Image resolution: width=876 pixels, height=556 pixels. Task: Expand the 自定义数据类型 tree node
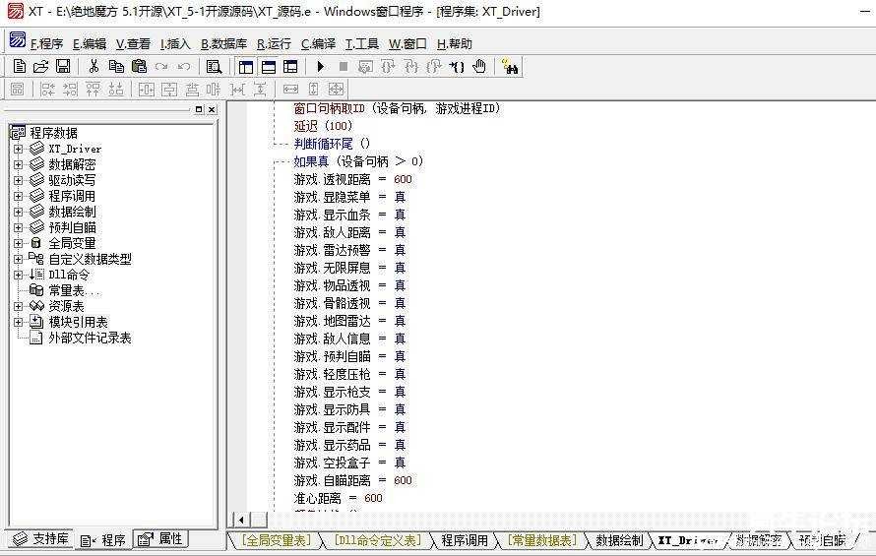[19, 259]
